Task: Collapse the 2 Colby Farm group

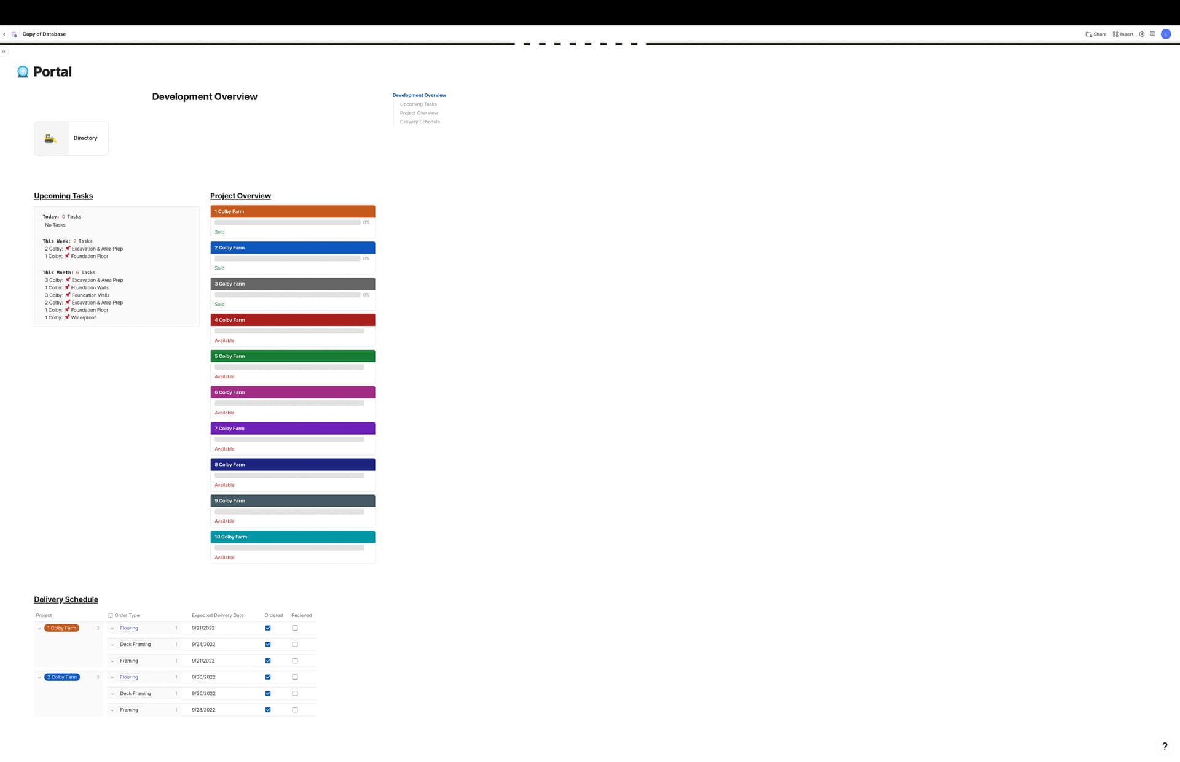Action: [x=39, y=677]
